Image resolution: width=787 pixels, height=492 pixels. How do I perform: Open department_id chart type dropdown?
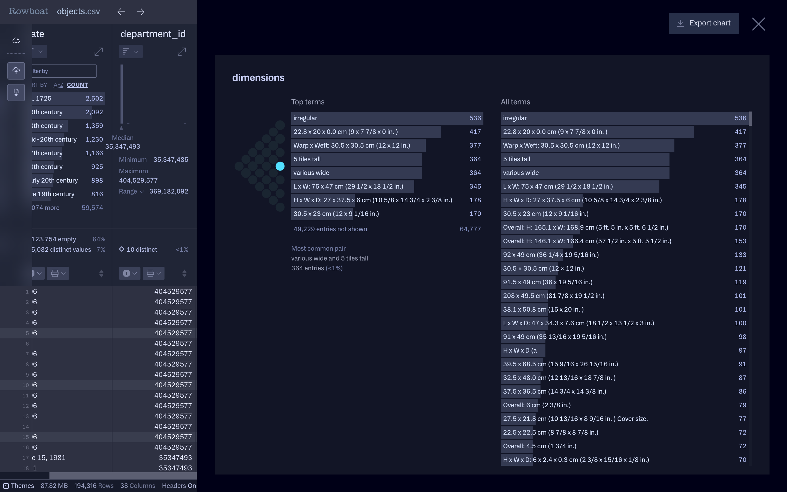point(130,52)
